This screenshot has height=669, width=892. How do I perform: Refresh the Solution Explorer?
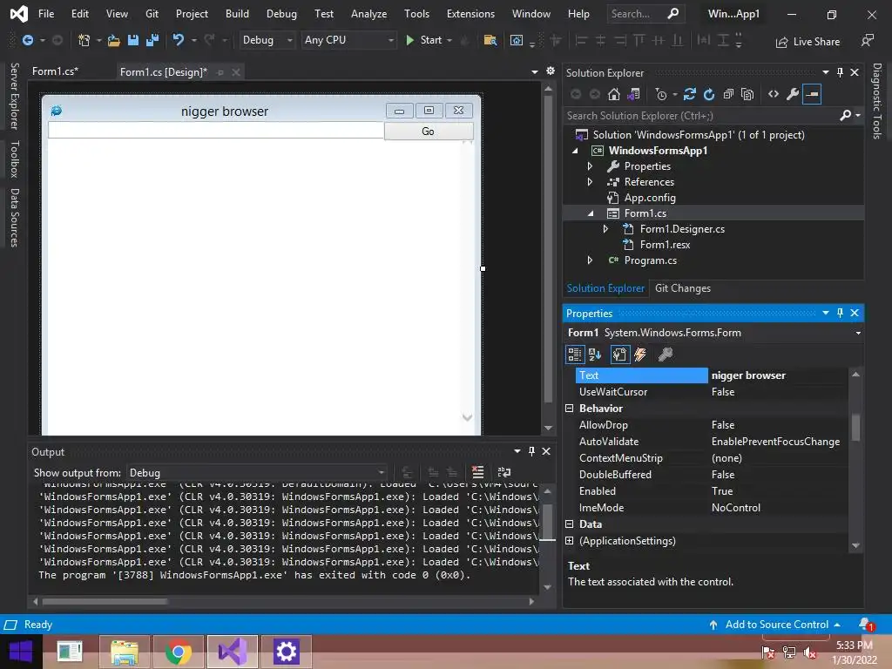(x=709, y=94)
